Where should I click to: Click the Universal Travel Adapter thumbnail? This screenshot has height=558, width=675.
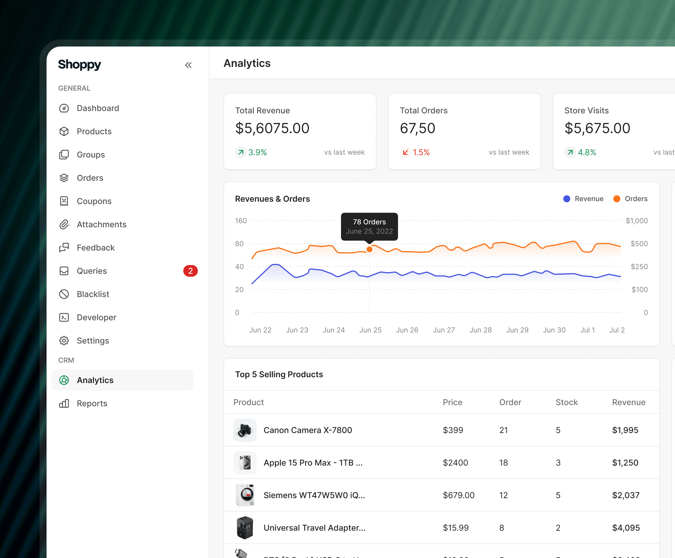[x=245, y=528]
